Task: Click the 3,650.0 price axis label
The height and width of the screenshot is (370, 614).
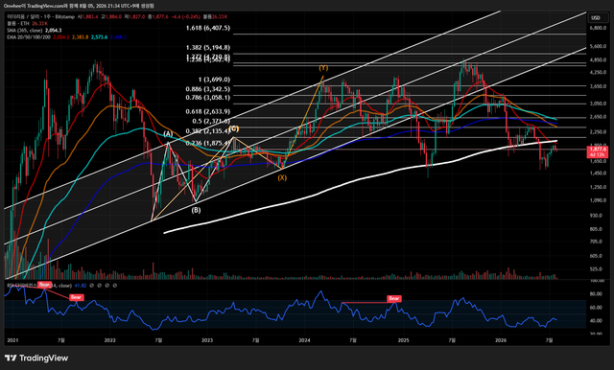Action: click(598, 86)
